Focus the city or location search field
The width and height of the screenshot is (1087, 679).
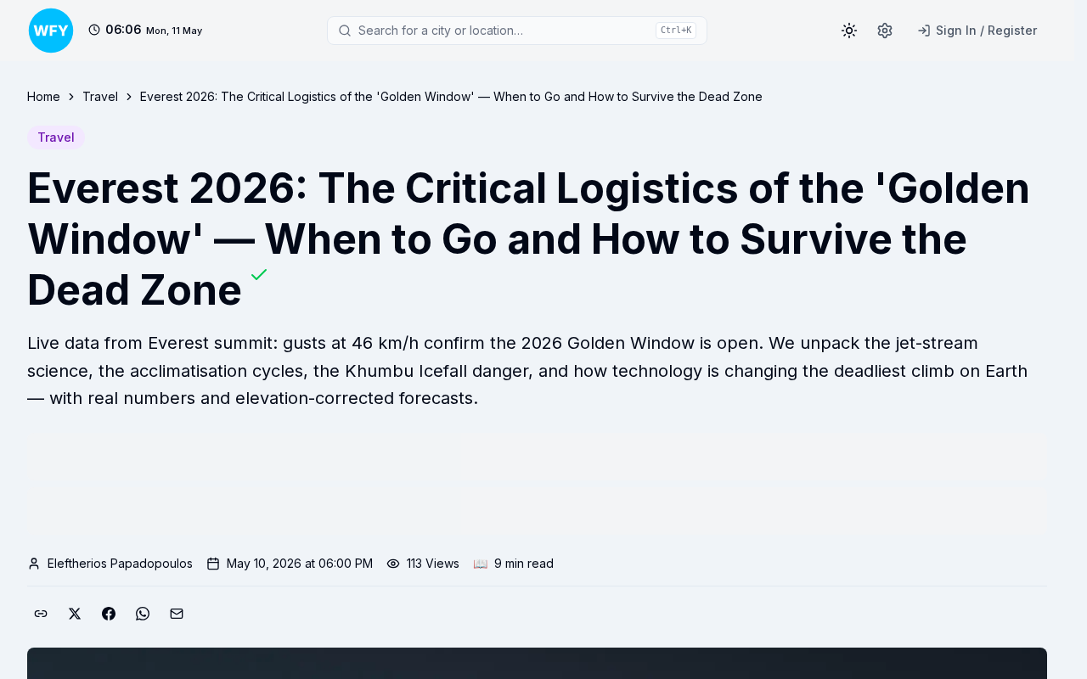point(517,31)
